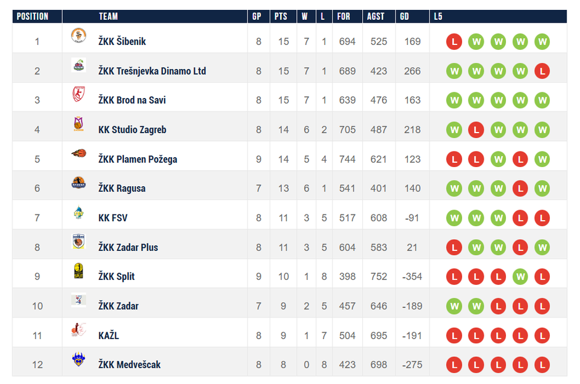Screen dimensions: 580x384
Task: Click the ŽKK Šibenik team logo
Action: (x=78, y=36)
